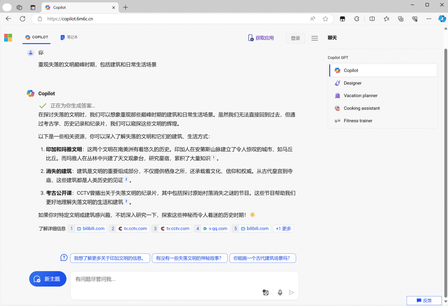This screenshot has height=306, width=448.
Task: Open the browser settings three-dot menu
Action: pyautogui.click(x=429, y=19)
